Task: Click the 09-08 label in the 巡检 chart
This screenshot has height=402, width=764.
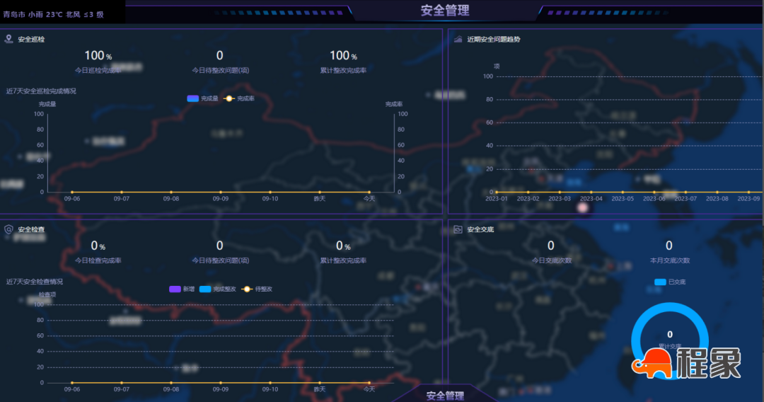Action: coord(171,199)
